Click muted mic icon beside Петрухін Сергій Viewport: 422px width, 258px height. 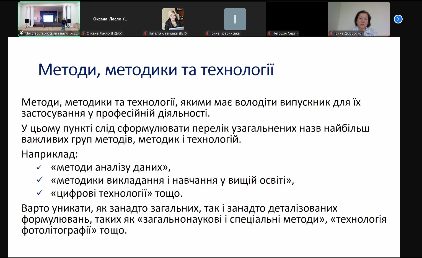[269, 33]
